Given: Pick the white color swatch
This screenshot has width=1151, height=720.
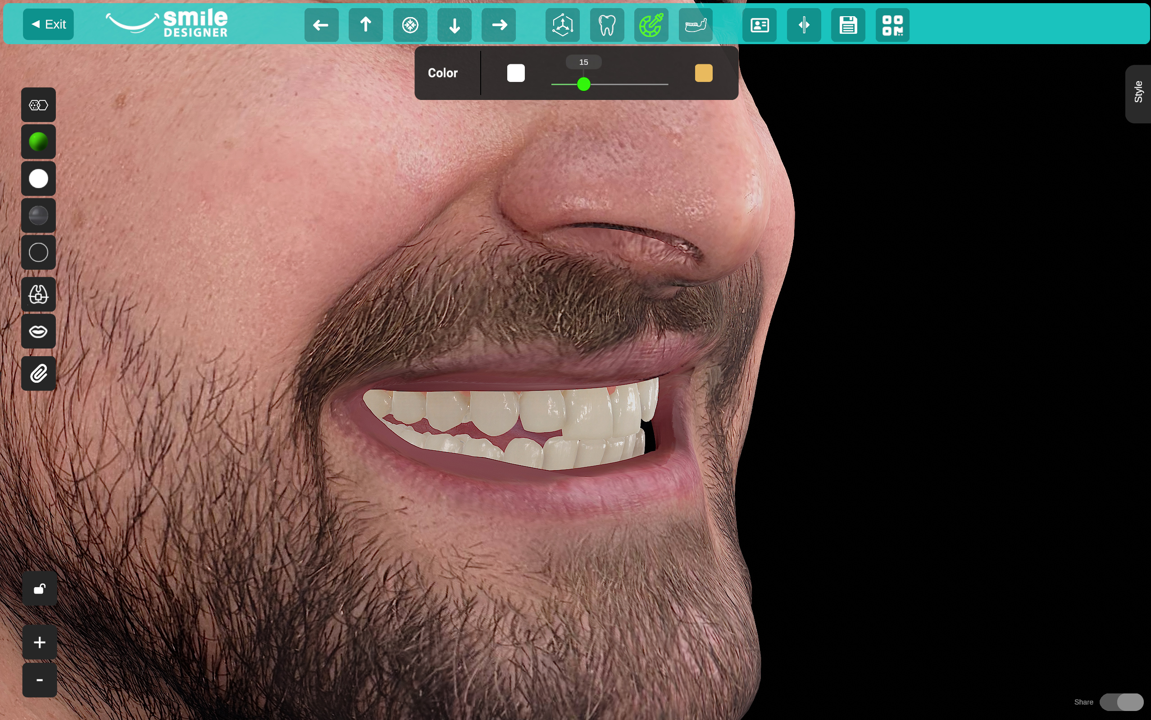Looking at the screenshot, I should [x=516, y=73].
